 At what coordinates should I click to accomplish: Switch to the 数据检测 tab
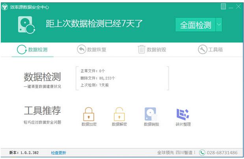[x=33, y=50]
